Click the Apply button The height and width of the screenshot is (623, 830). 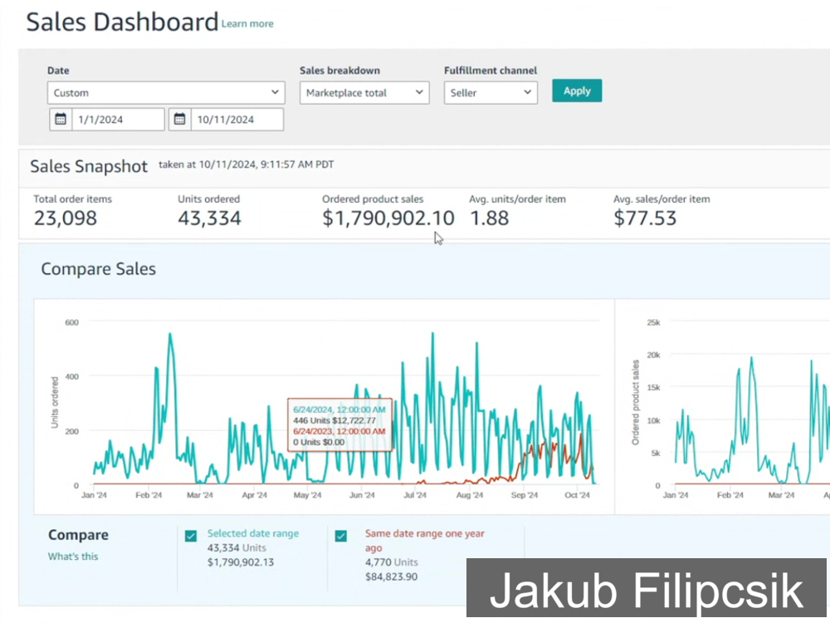pos(577,91)
